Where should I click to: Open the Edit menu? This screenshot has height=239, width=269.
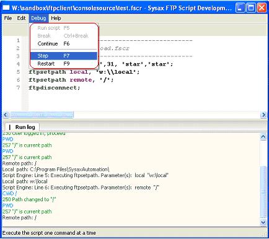21,18
